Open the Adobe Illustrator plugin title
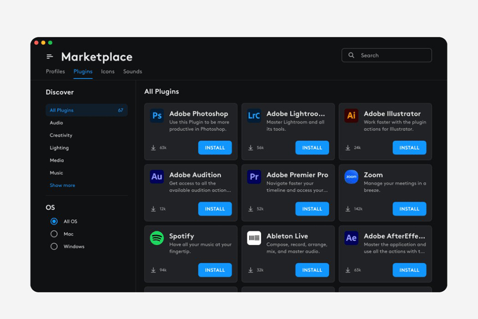Image resolution: width=478 pixels, height=319 pixels. click(x=392, y=114)
